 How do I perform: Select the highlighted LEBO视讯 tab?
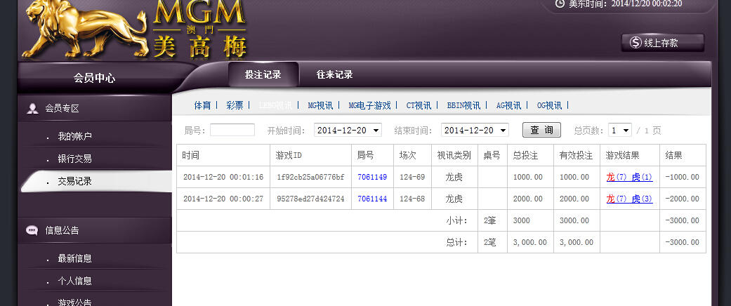click(x=275, y=106)
